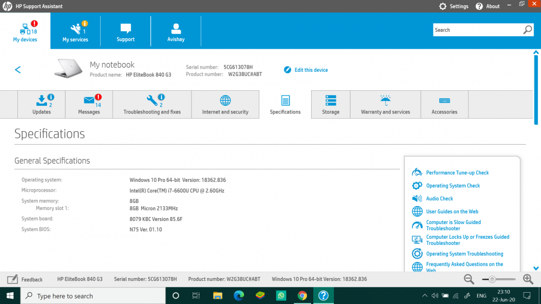Open Google Chrome from taskbar

click(x=302, y=296)
